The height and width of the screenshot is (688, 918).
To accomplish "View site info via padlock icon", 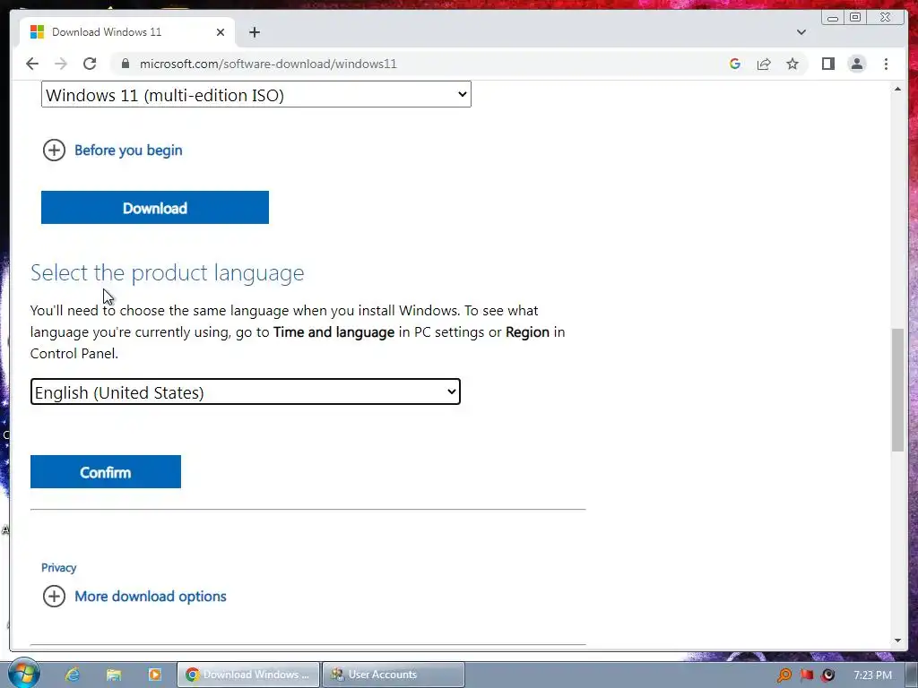I will tap(126, 64).
